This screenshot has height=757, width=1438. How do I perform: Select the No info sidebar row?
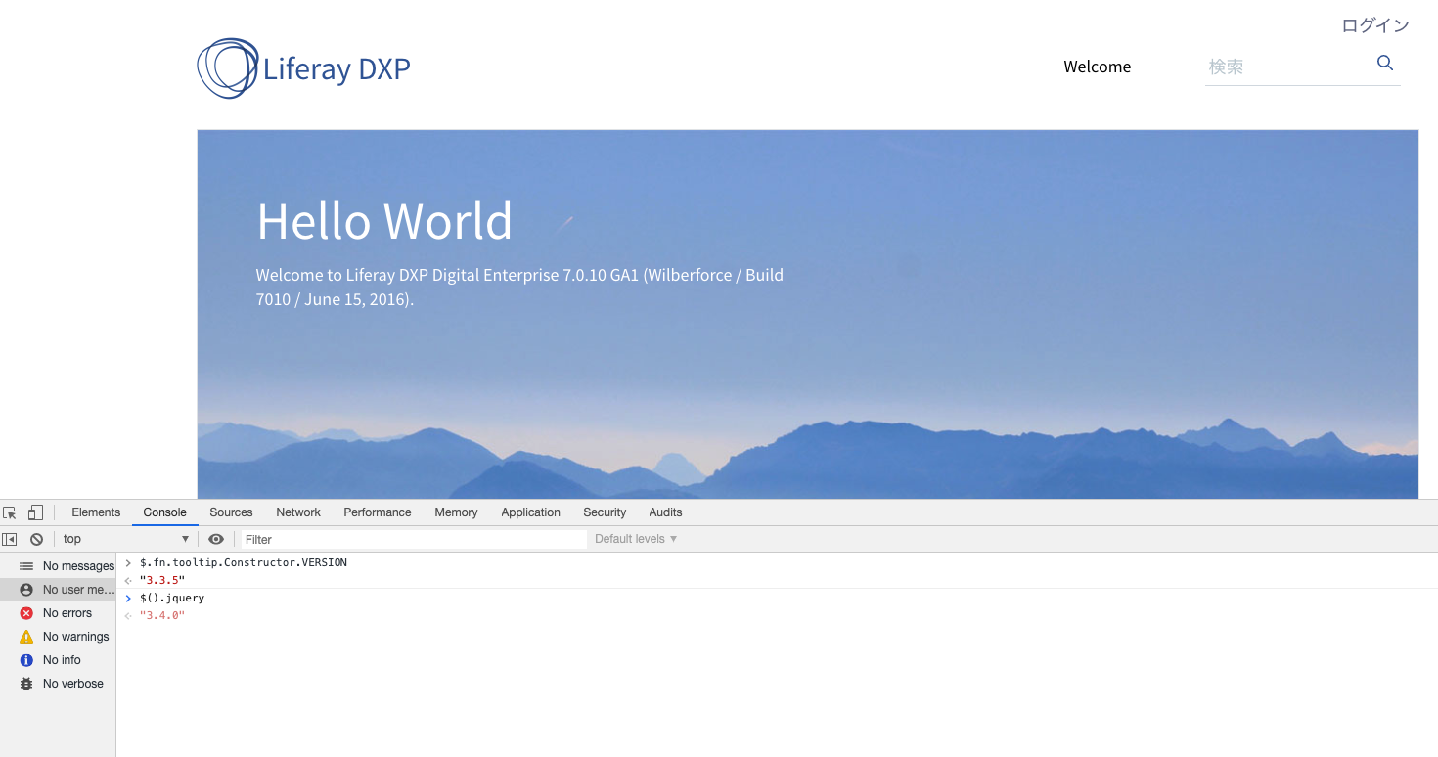click(x=58, y=660)
